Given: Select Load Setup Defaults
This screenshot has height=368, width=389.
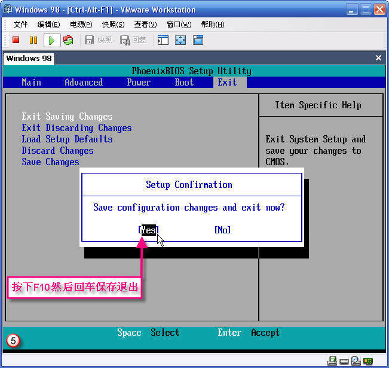Looking at the screenshot, I should coord(67,139).
